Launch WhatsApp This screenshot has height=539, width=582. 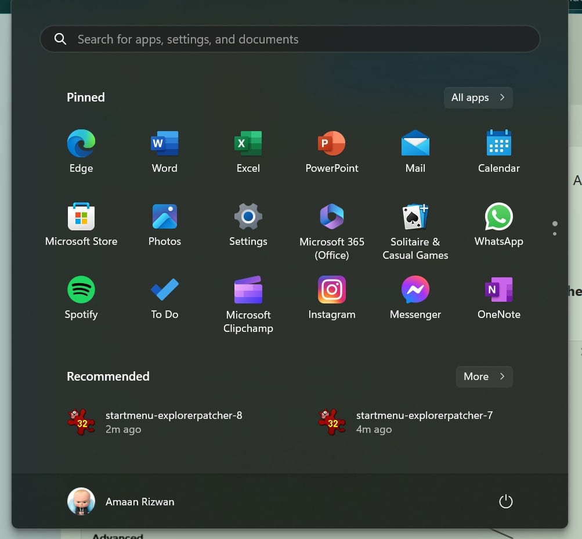tap(498, 224)
